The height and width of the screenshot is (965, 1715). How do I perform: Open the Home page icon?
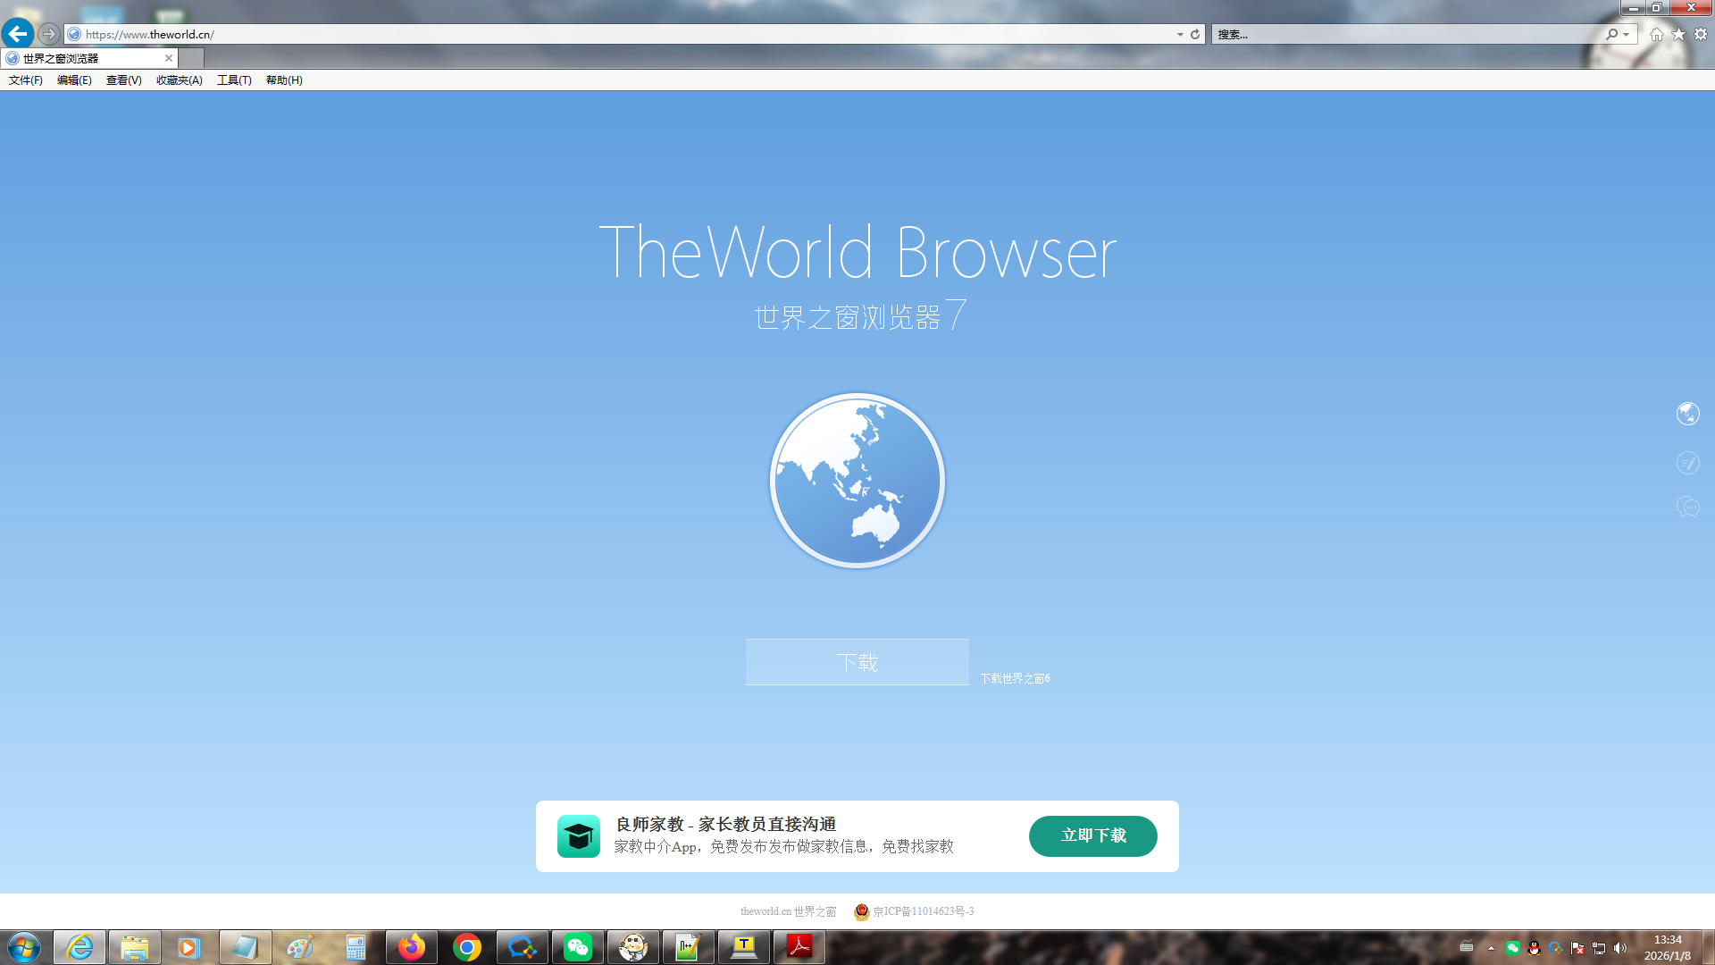1656,34
